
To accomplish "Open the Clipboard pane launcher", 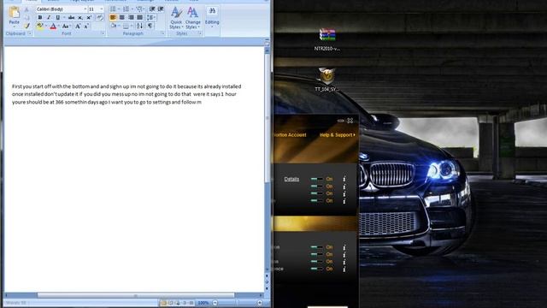I will click(30, 33).
